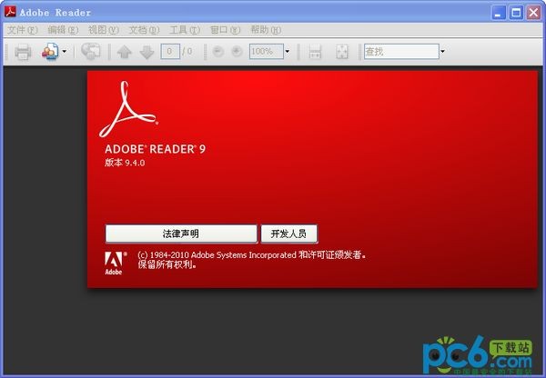This screenshot has height=378, width=546.
Task: Click the zoom in plus icon
Action: (x=237, y=52)
